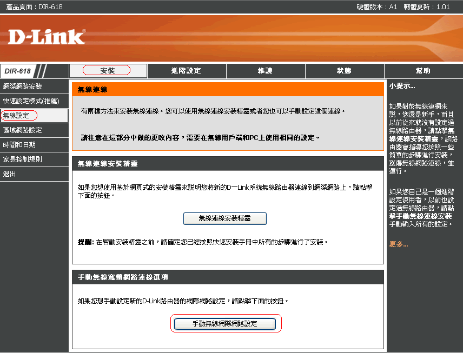
Task: Open 家長控制規則 sidebar item
Action: pyautogui.click(x=34, y=159)
